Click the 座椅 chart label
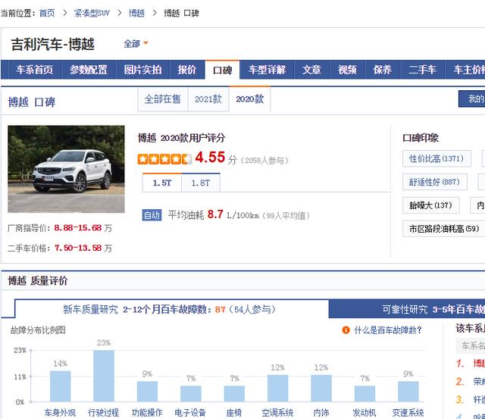The height and width of the screenshot is (419, 485). (x=234, y=412)
